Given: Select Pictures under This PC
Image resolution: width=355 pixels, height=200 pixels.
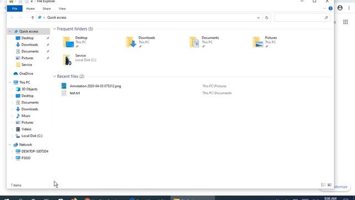Looking at the screenshot, I should [27, 122].
